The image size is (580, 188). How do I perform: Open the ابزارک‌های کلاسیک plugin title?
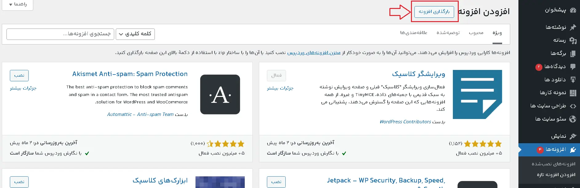pyautogui.click(x=160, y=180)
